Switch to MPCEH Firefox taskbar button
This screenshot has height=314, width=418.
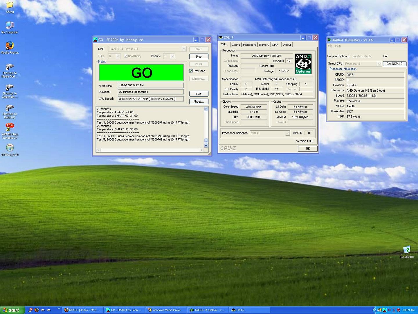point(82,310)
